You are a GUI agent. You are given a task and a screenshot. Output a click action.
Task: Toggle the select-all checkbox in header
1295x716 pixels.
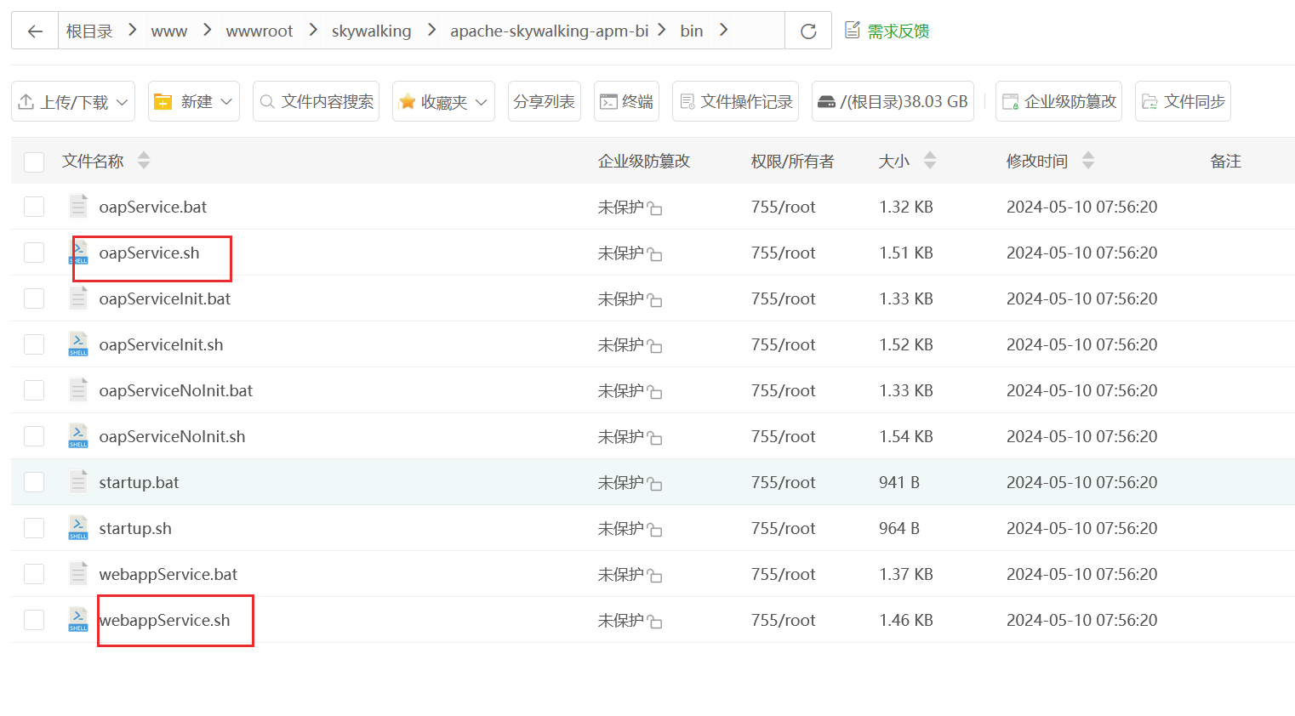tap(34, 162)
